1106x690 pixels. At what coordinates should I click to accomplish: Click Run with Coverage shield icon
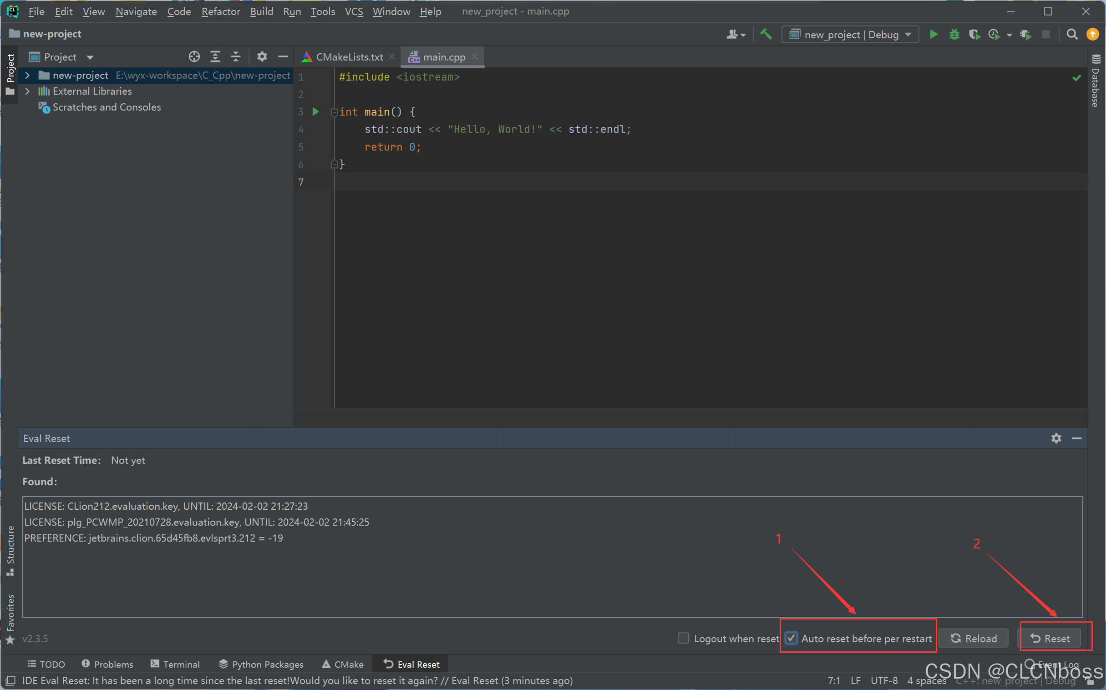click(974, 35)
